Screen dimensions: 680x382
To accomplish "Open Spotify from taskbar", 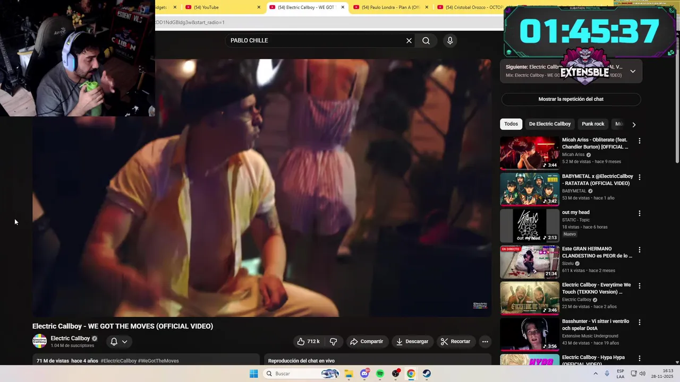I will tap(380, 374).
